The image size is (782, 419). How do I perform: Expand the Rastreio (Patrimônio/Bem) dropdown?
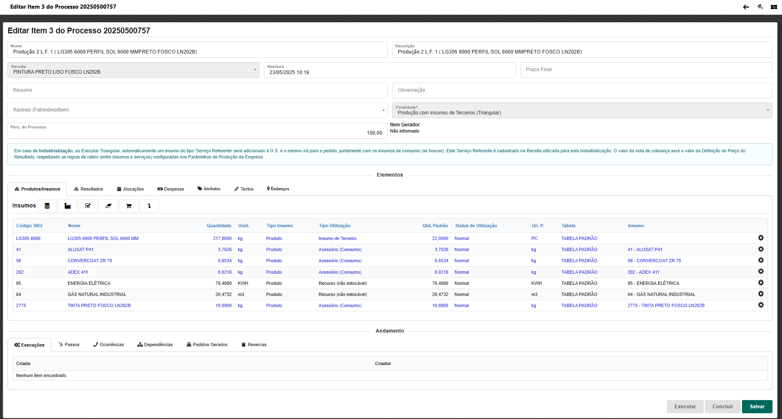point(197,110)
